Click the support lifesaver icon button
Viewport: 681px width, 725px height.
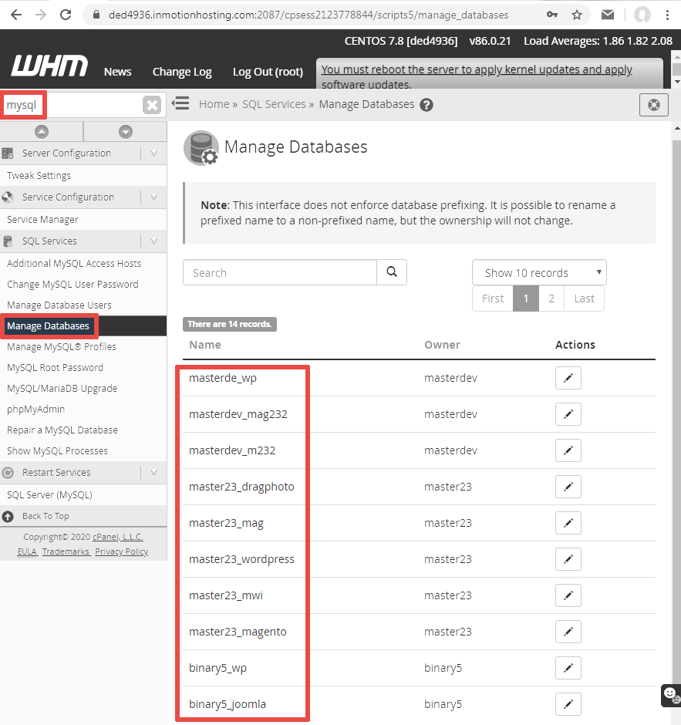[x=654, y=105]
